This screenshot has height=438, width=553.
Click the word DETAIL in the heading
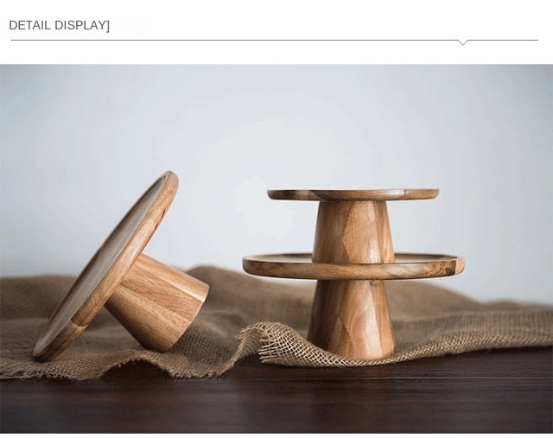[30, 25]
